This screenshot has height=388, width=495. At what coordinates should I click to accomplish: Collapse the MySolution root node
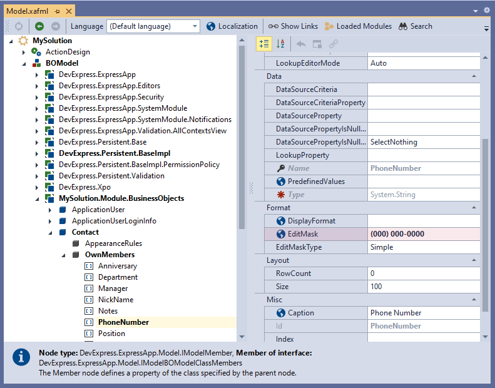click(x=11, y=41)
